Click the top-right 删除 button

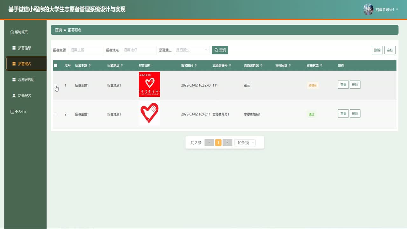pyautogui.click(x=377, y=50)
